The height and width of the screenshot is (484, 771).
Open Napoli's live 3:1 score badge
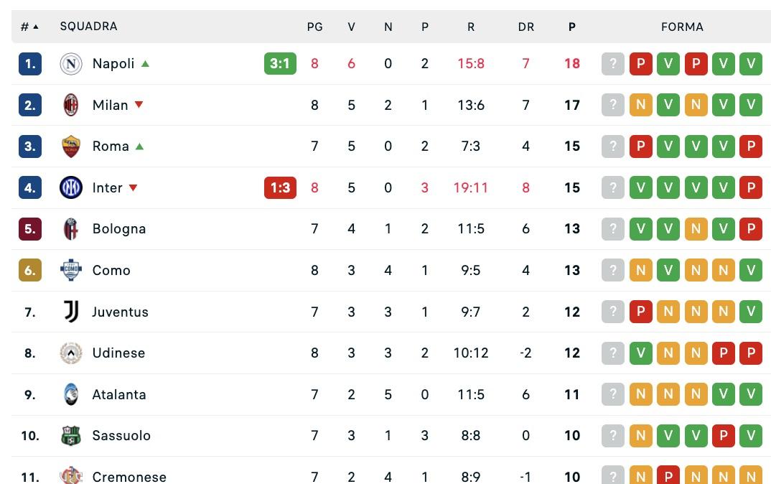280,64
